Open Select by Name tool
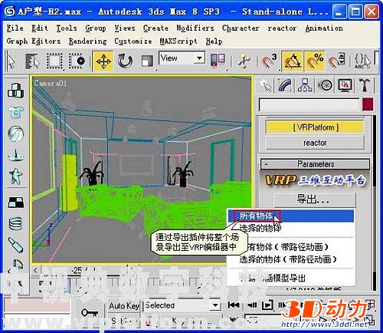The image size is (383, 333). point(32,61)
